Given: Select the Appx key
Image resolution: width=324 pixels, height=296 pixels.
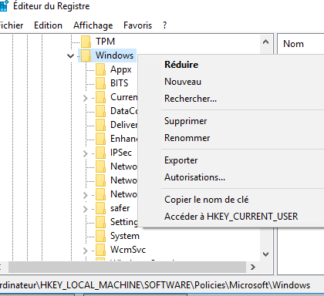Looking at the screenshot, I should point(121,69).
